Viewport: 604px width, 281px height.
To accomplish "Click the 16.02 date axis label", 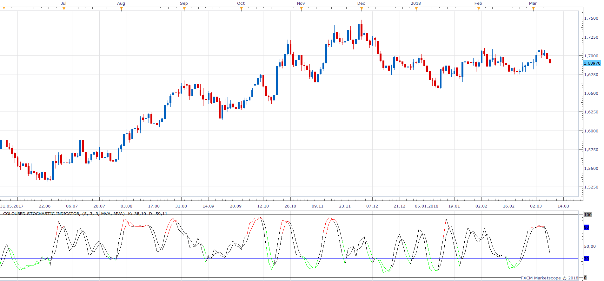I will click(x=509, y=206).
